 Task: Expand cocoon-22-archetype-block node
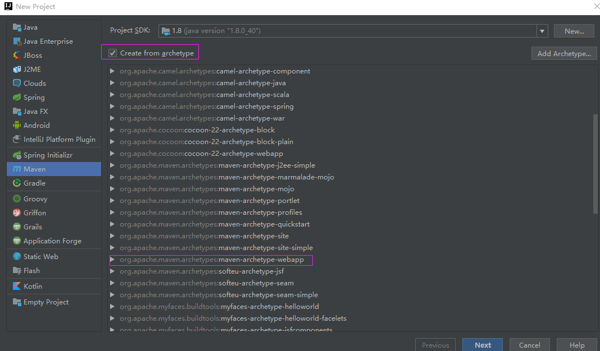click(112, 130)
